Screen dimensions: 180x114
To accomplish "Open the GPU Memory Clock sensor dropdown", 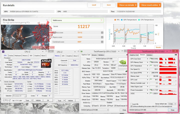I will pos(147,62).
